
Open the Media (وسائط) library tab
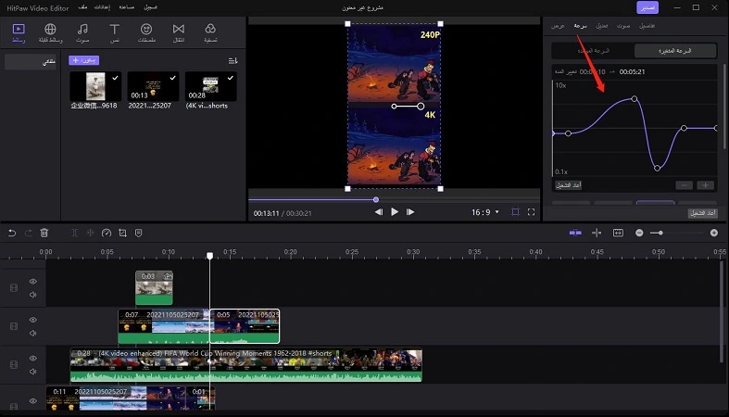pos(19,33)
